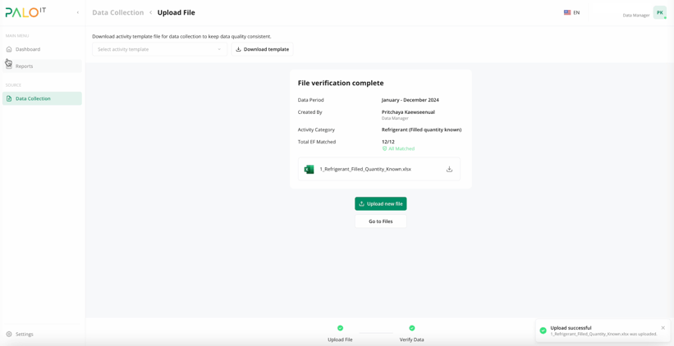674x346 pixels.
Task: Click the Upload new file button
Action: tap(380, 203)
